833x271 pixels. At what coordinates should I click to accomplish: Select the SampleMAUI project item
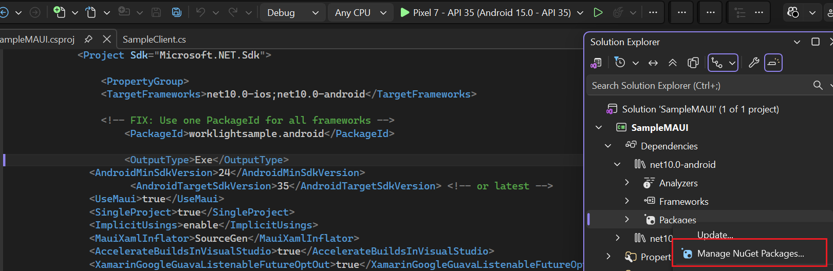[x=660, y=127]
